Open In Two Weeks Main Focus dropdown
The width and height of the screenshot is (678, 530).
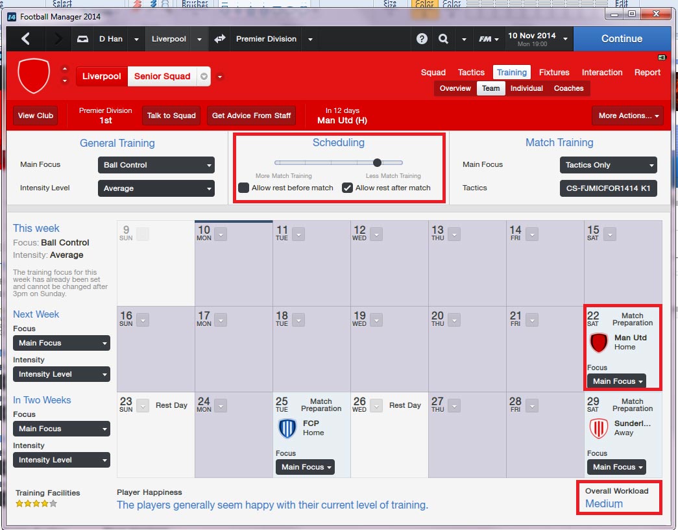(x=62, y=429)
